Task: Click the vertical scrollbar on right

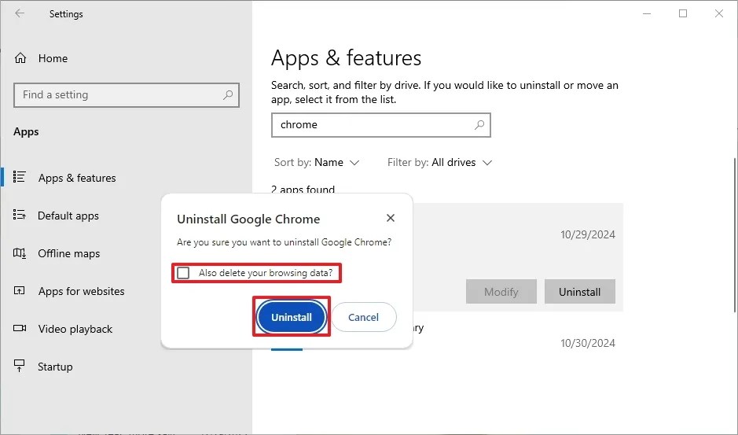Action: [735, 234]
